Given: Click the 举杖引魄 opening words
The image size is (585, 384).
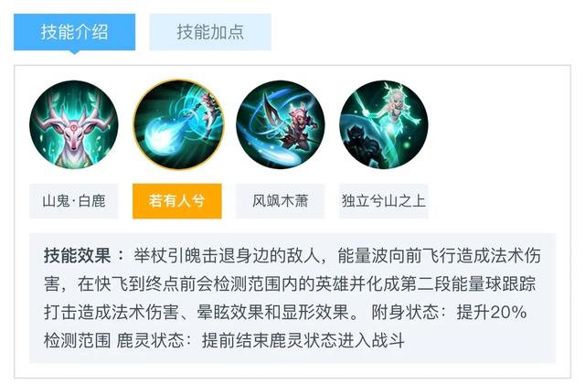Looking at the screenshot, I should pyautogui.click(x=167, y=256).
